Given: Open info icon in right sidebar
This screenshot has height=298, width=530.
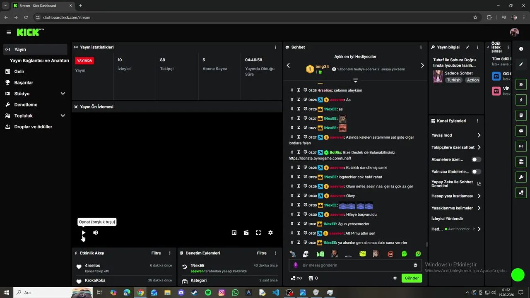Looking at the screenshot, I should pos(521,49).
